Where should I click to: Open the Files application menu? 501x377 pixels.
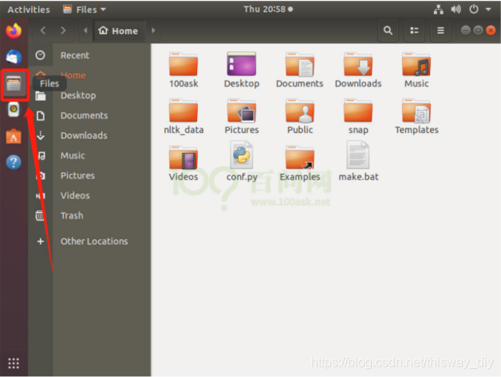85,10
